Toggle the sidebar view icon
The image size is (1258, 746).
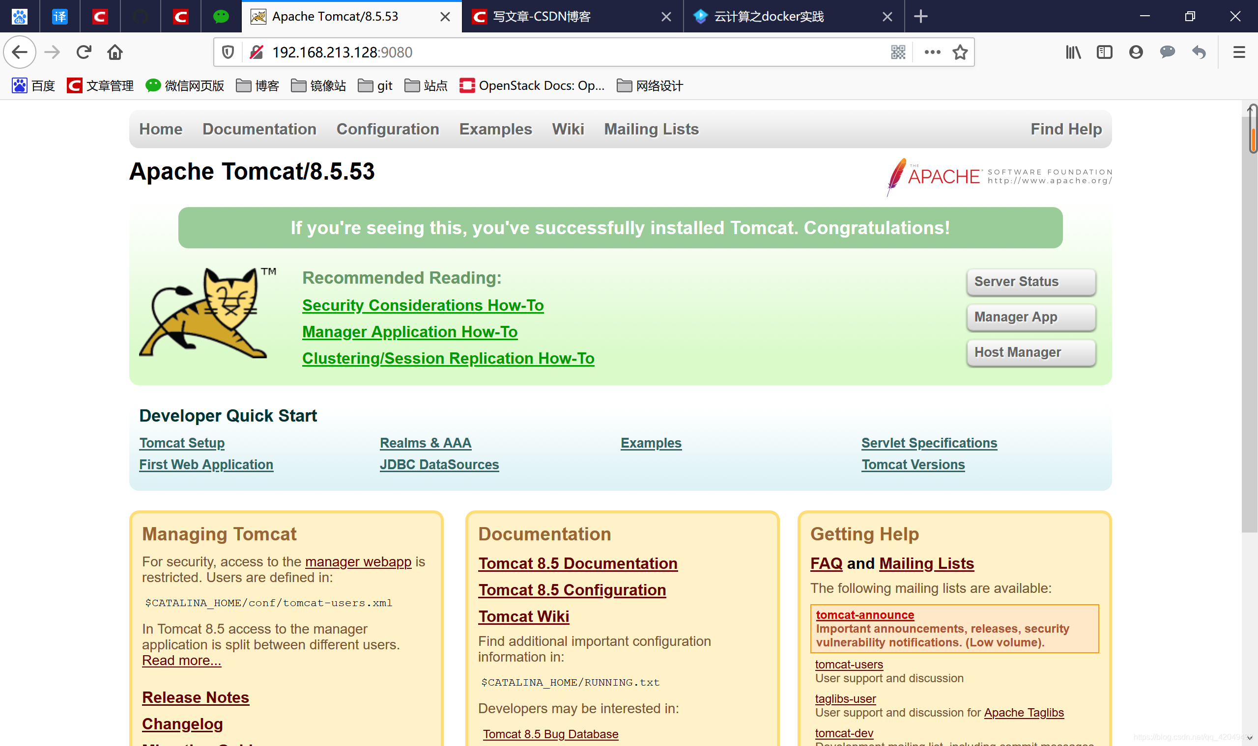pyautogui.click(x=1104, y=53)
